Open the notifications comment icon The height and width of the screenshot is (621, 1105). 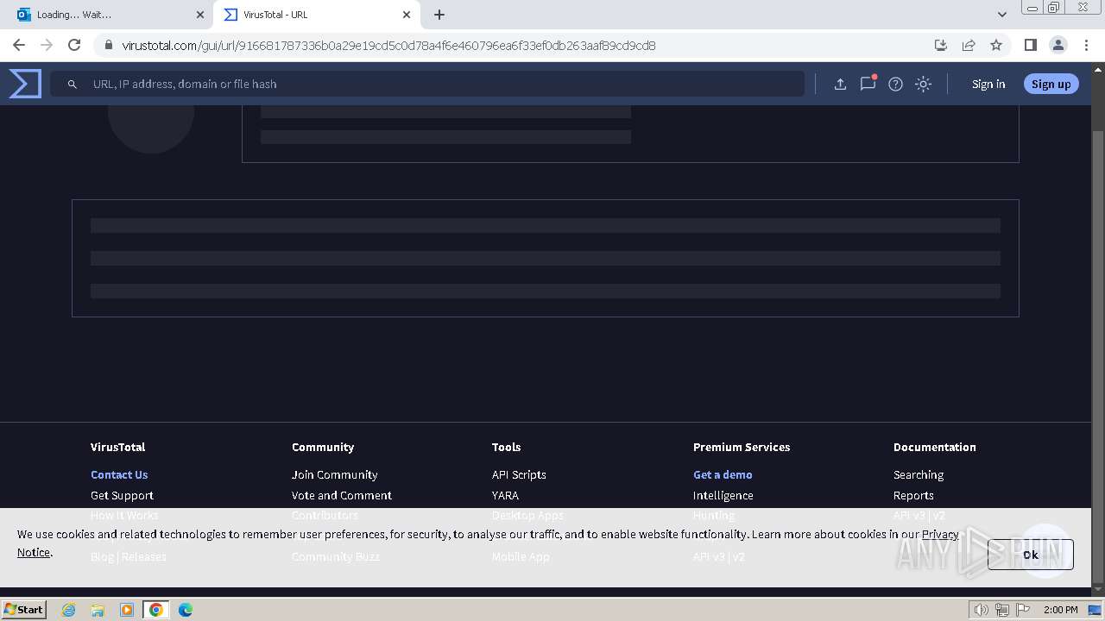point(868,84)
